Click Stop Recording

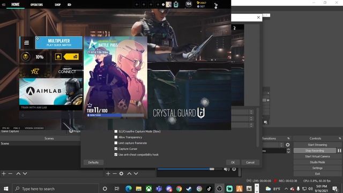click(x=315, y=151)
